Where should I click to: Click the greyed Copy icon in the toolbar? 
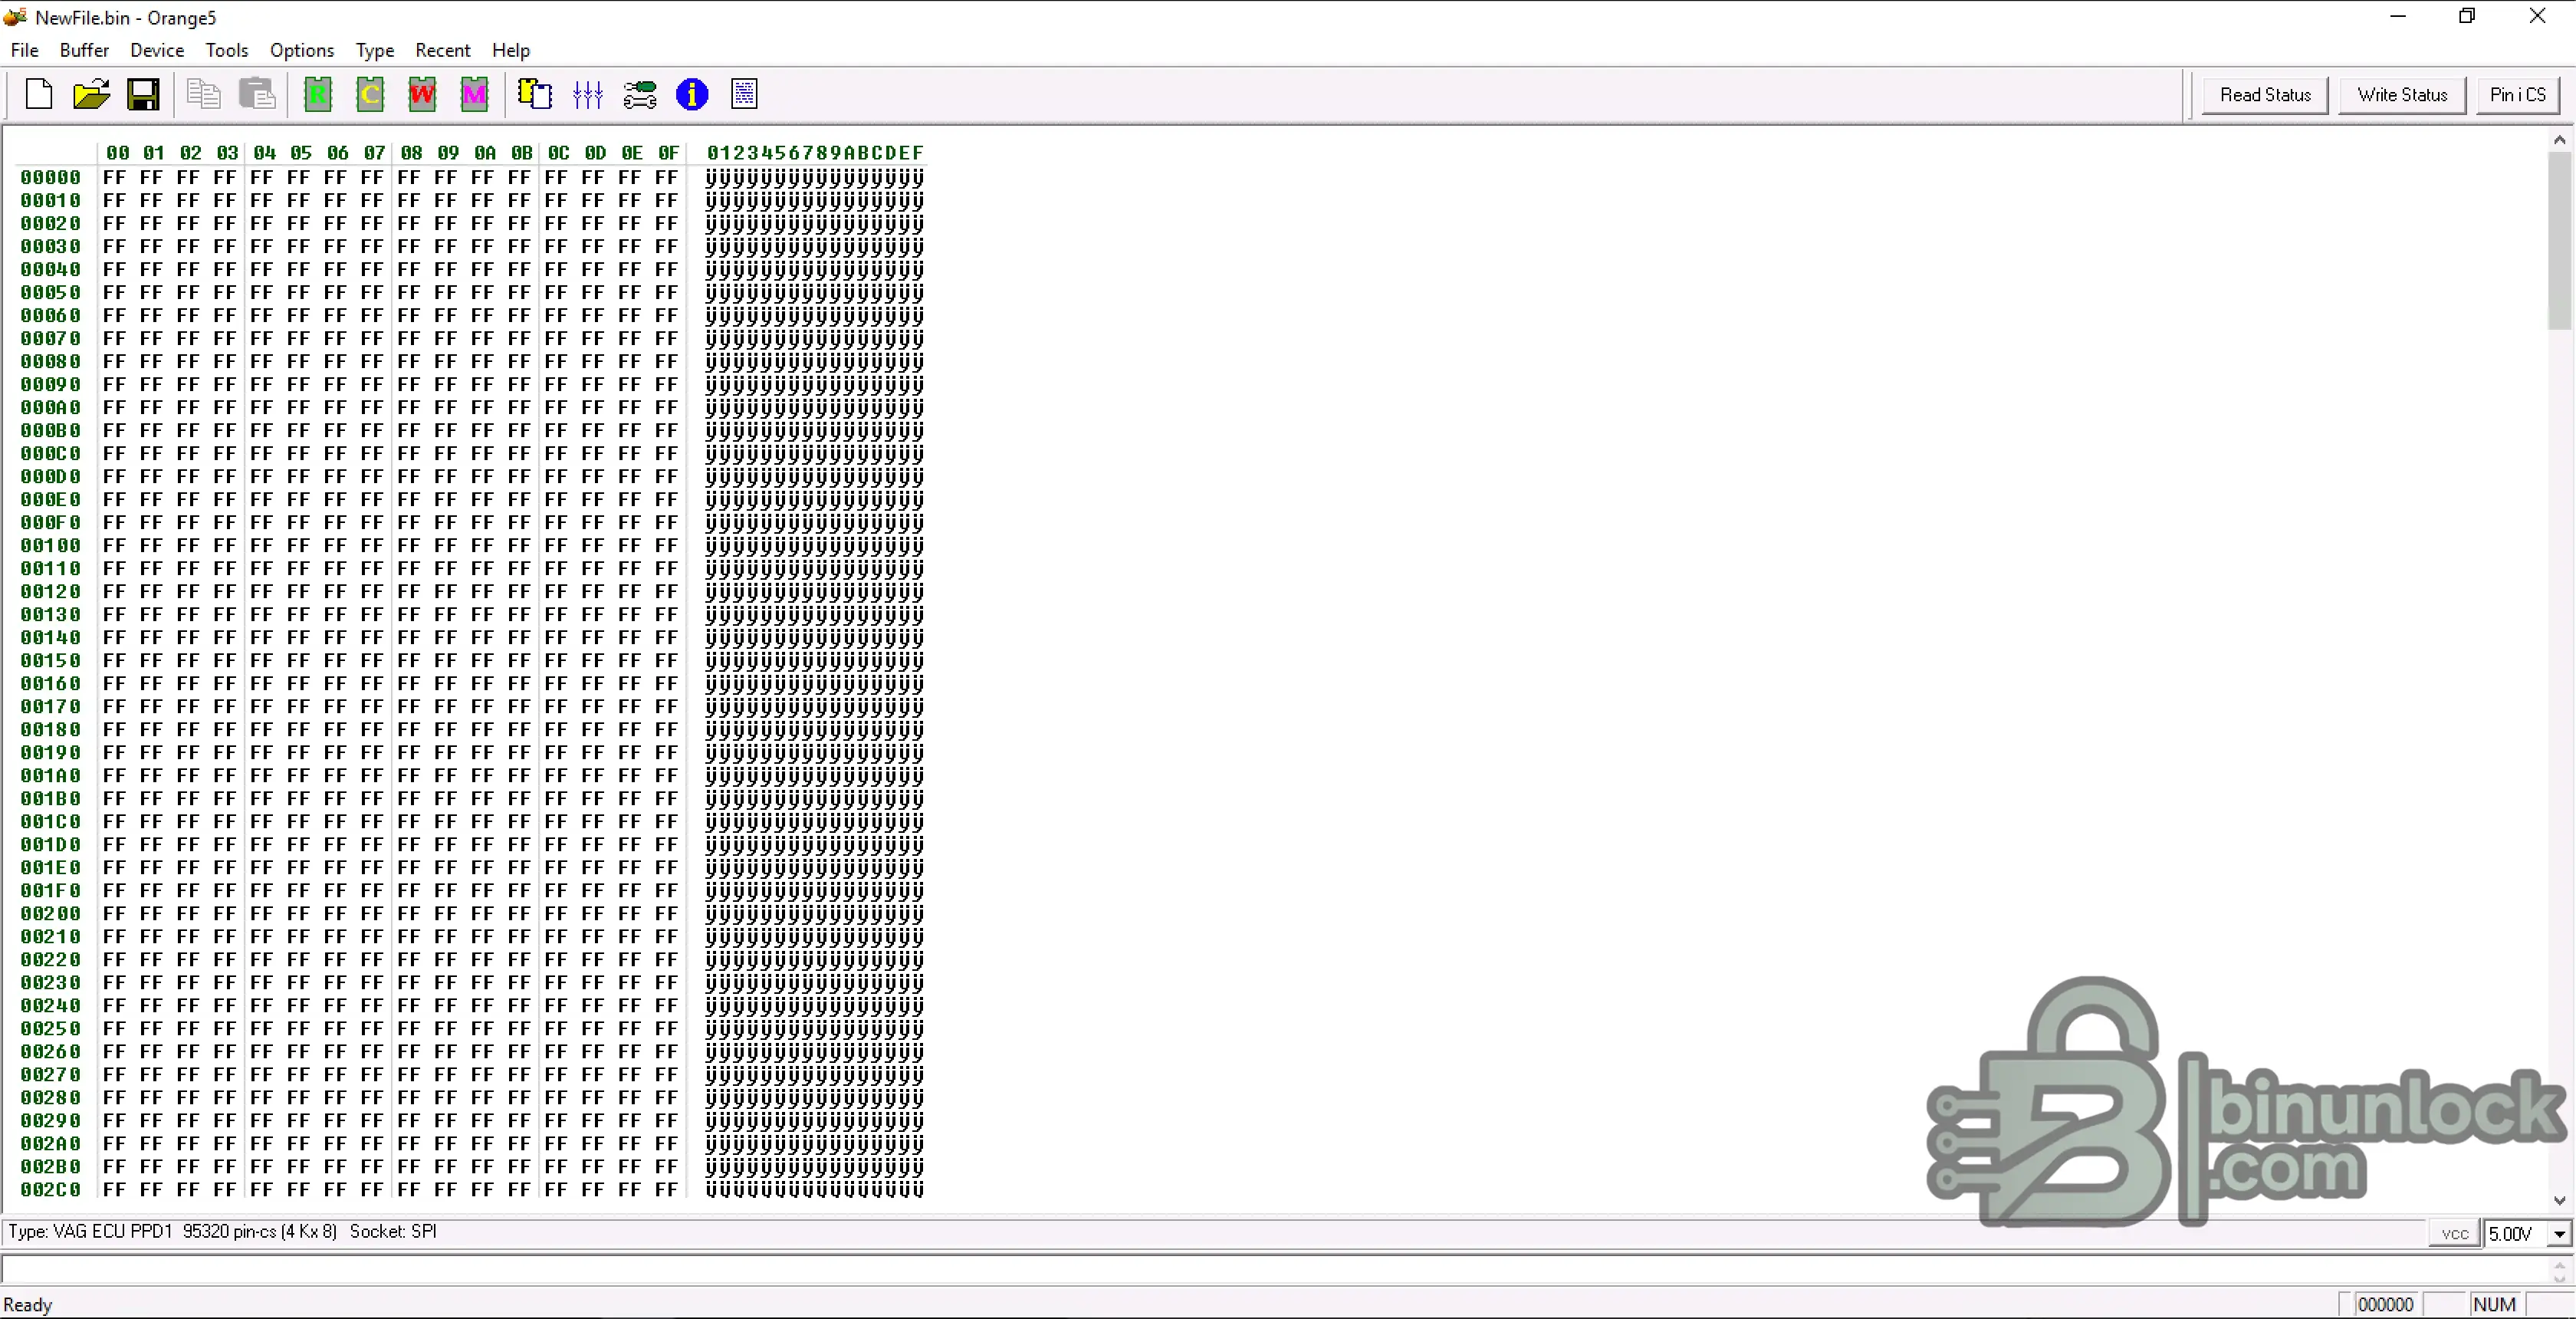pos(204,94)
